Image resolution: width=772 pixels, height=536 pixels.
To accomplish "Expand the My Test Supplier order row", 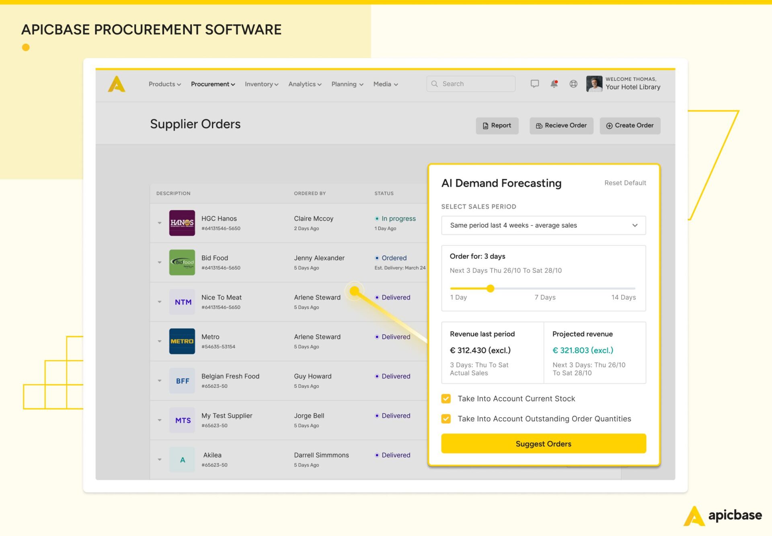I will pos(160,420).
